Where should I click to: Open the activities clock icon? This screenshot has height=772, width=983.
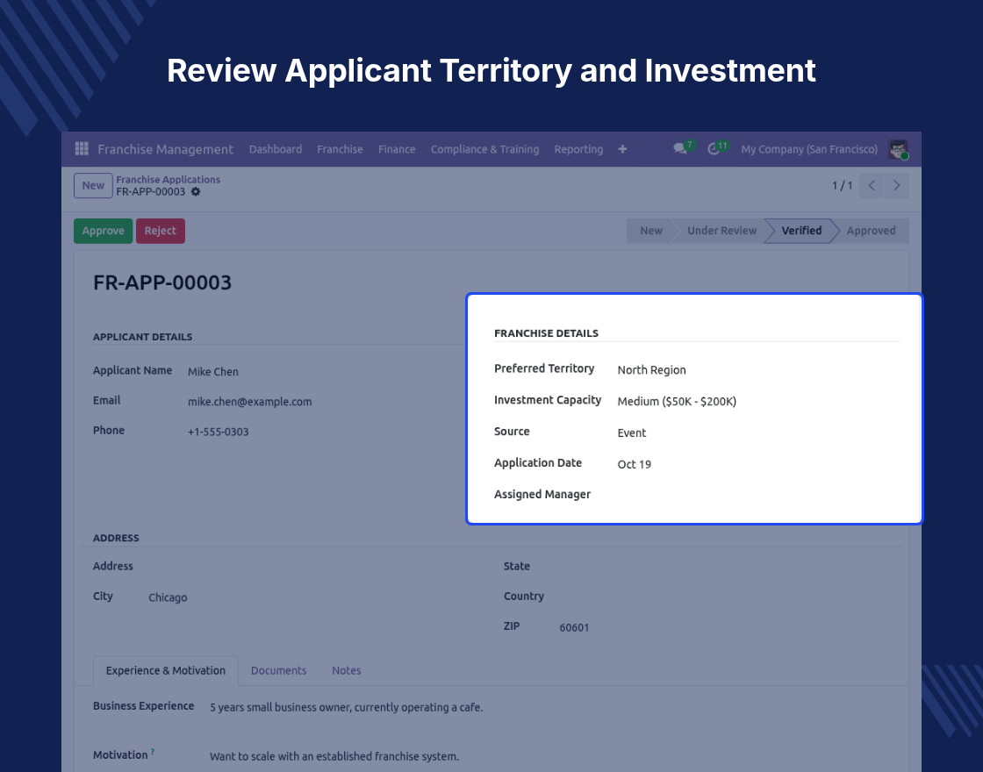(x=714, y=149)
